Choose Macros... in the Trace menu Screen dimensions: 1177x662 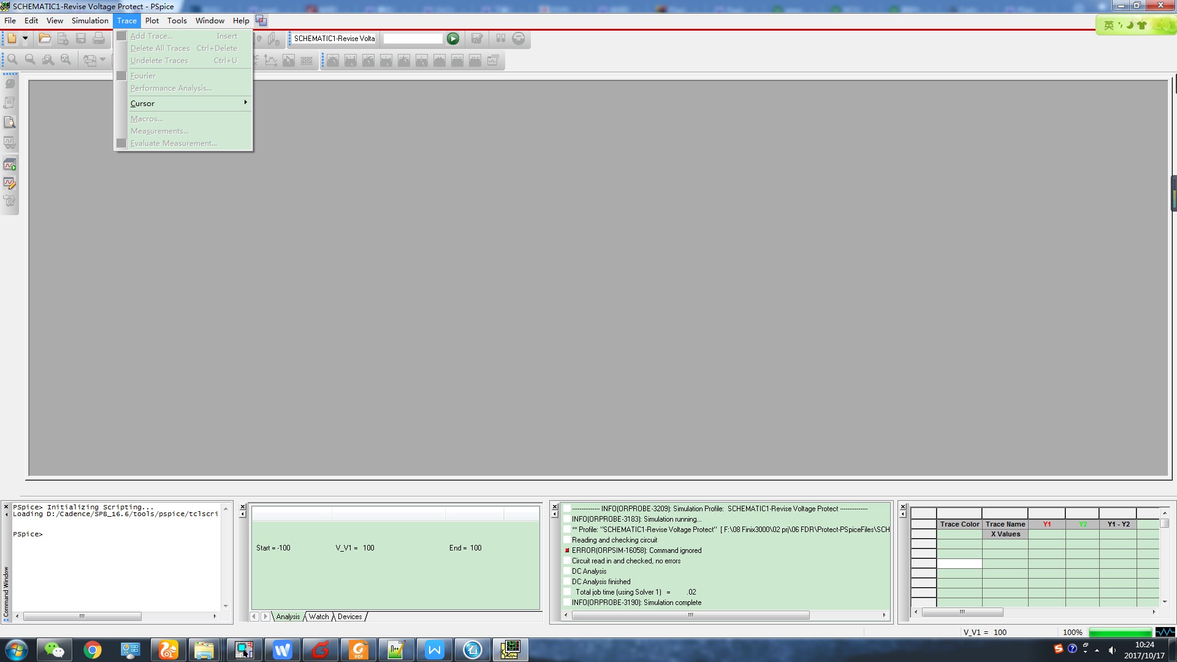click(183, 118)
